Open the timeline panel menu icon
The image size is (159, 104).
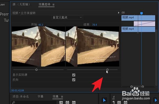pos(113,97)
